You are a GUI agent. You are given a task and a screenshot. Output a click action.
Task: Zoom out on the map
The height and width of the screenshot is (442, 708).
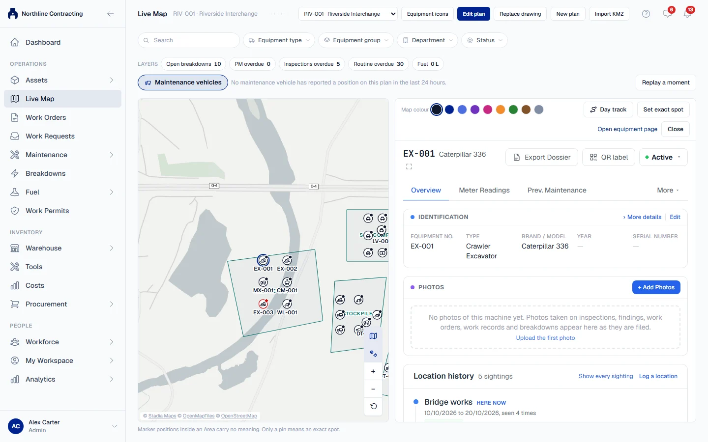(x=373, y=389)
